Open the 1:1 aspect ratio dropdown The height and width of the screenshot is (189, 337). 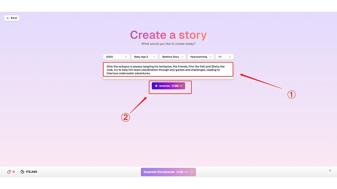[x=224, y=57]
